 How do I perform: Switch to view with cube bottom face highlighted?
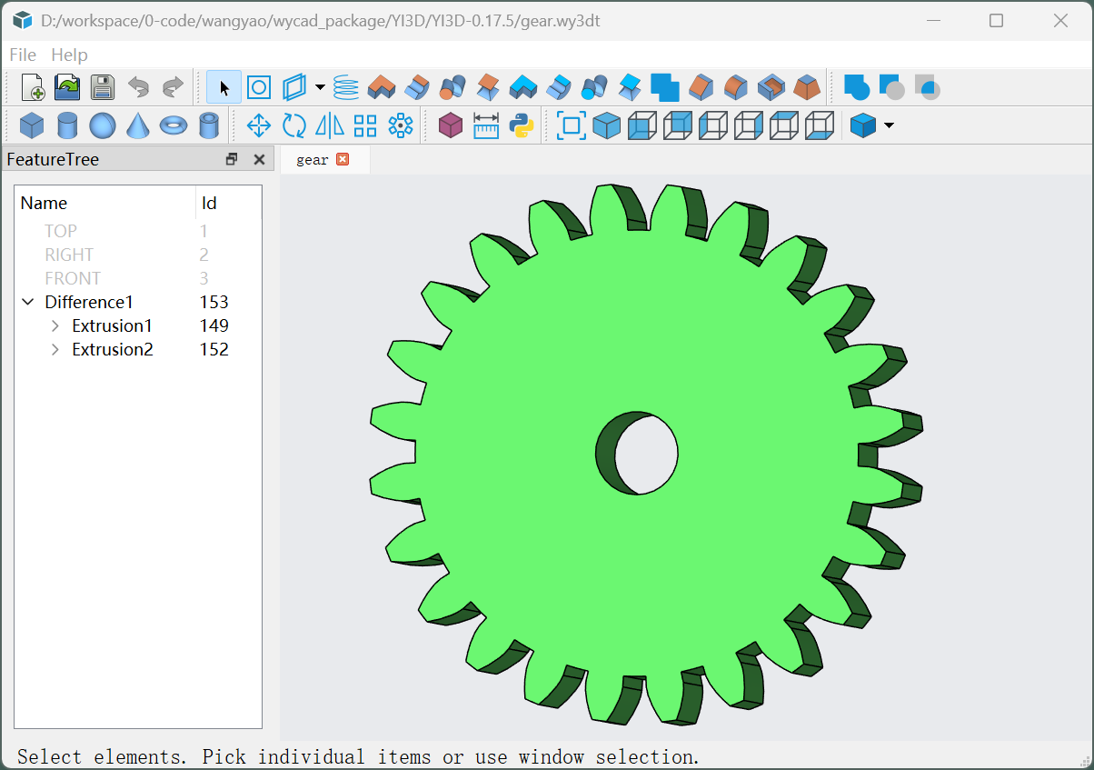pos(820,125)
